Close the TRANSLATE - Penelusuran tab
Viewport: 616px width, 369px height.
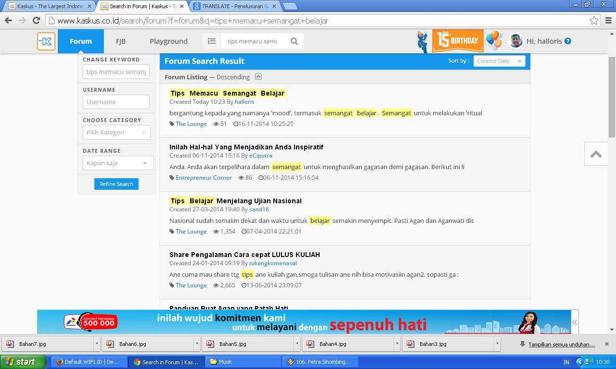(x=275, y=6)
